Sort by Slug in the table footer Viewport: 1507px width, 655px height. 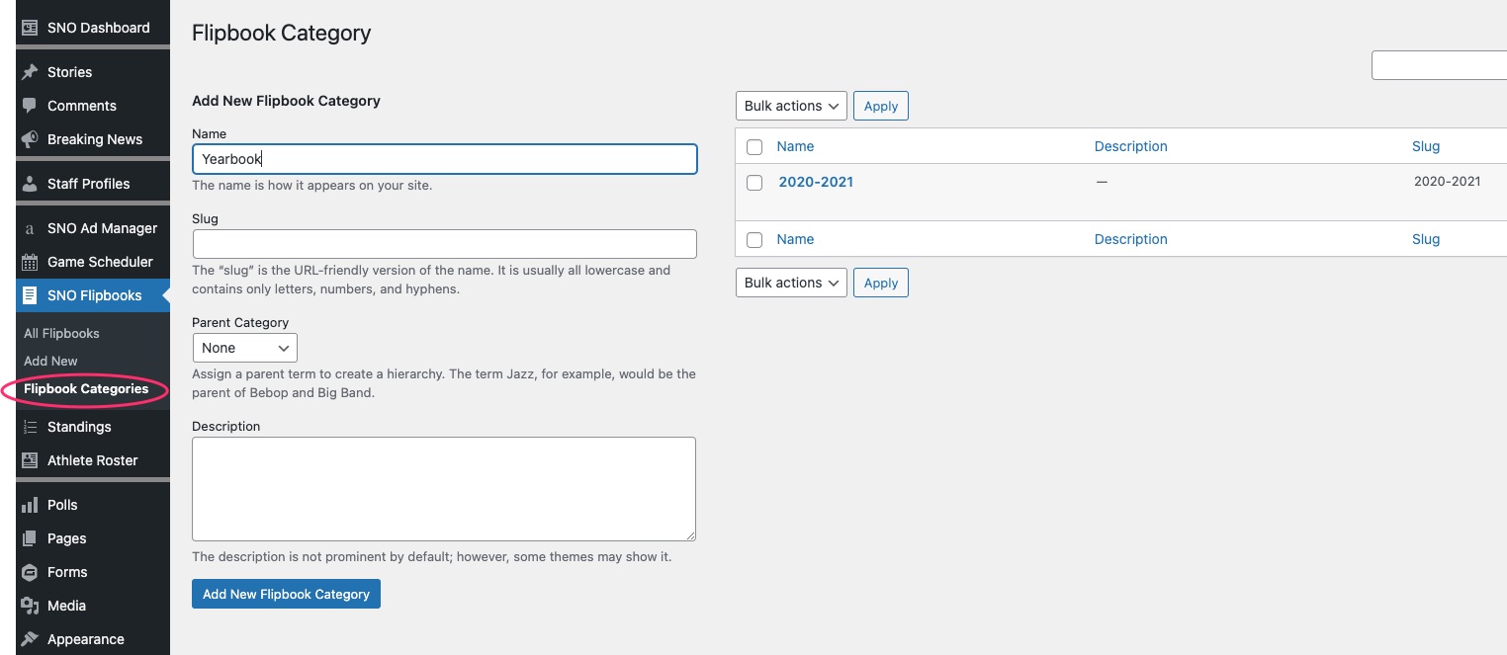(x=1426, y=239)
